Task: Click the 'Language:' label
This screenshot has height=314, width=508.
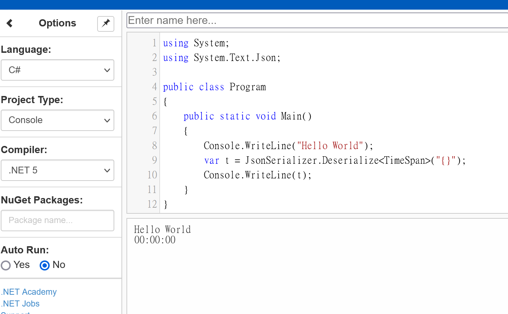Action: point(26,50)
